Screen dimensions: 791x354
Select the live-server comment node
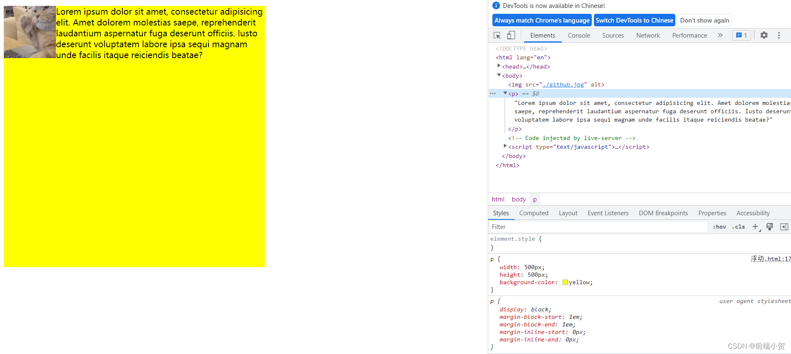pyautogui.click(x=572, y=138)
